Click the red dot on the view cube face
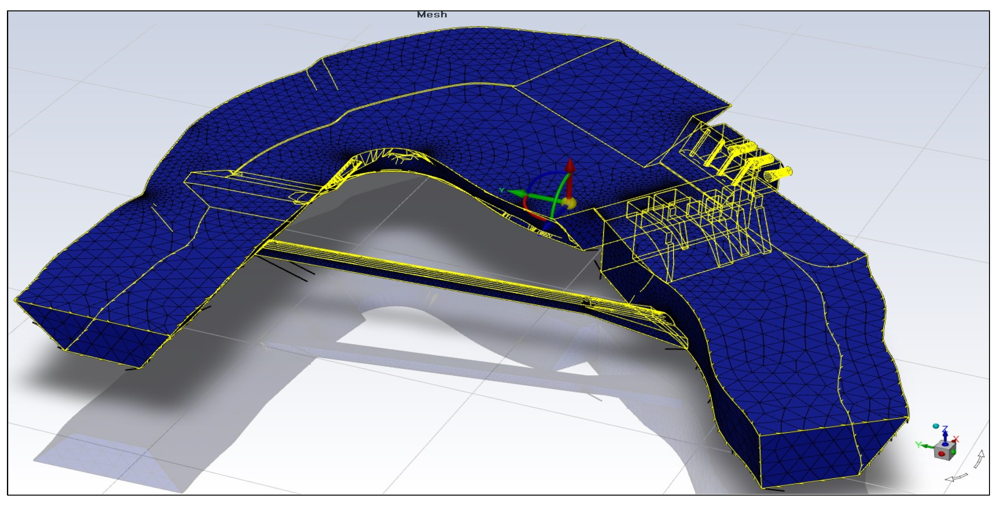This screenshot has height=506, width=1001. [942, 454]
